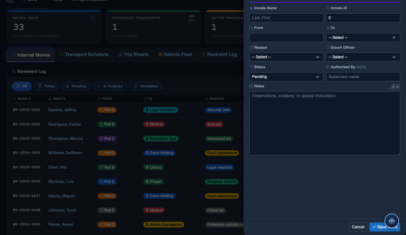This screenshot has width=406, height=235.
Task: Change the Status dropdown from Pending
Action: click(x=286, y=77)
